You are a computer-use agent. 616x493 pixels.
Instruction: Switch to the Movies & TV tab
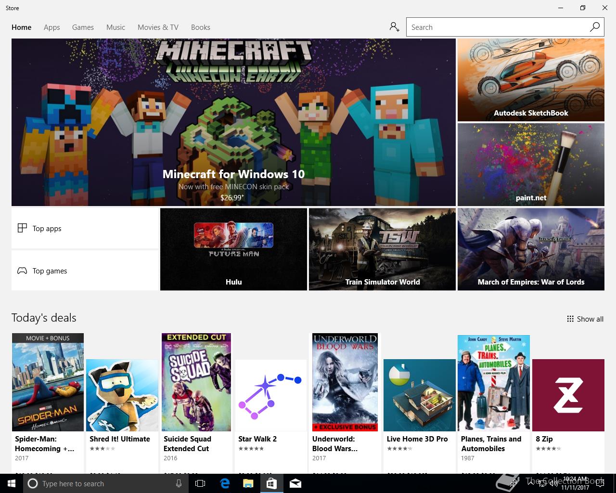[158, 27]
